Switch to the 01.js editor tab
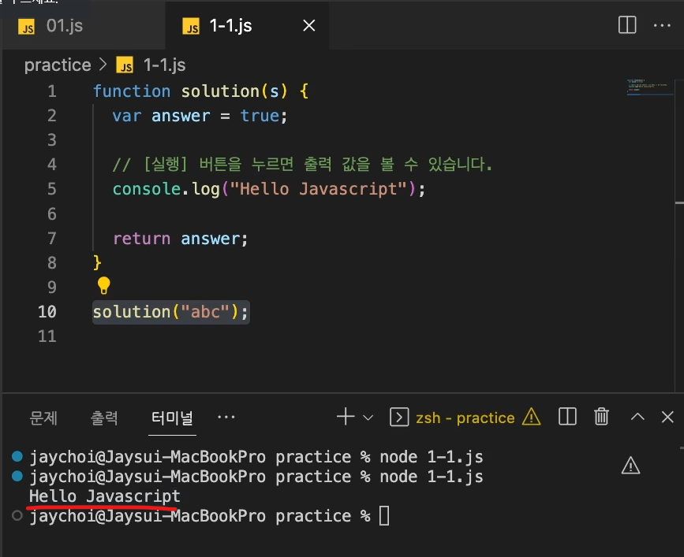The width and height of the screenshot is (684, 557). coord(83,26)
